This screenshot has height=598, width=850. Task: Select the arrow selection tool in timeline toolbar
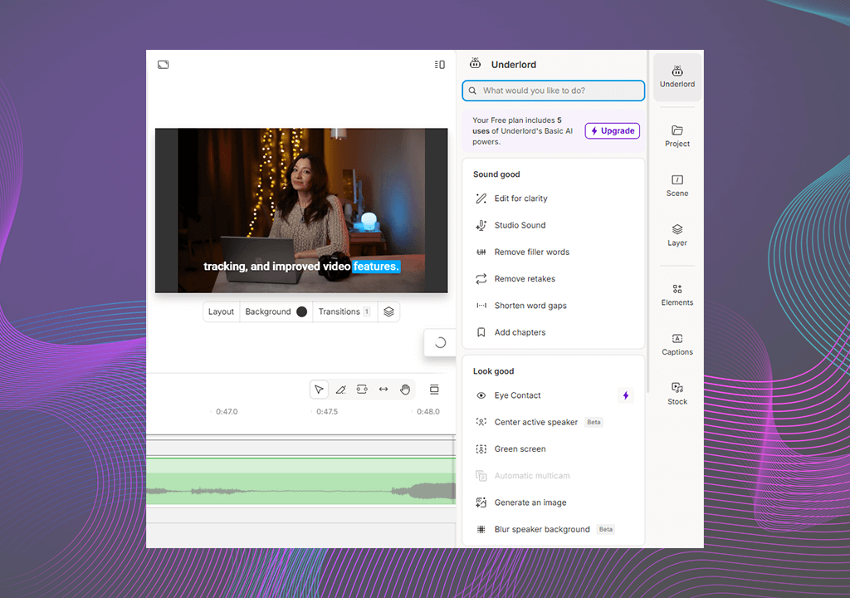click(319, 390)
